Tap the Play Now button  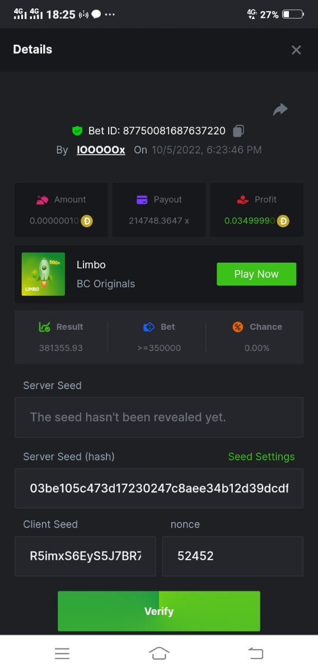pyautogui.click(x=256, y=274)
